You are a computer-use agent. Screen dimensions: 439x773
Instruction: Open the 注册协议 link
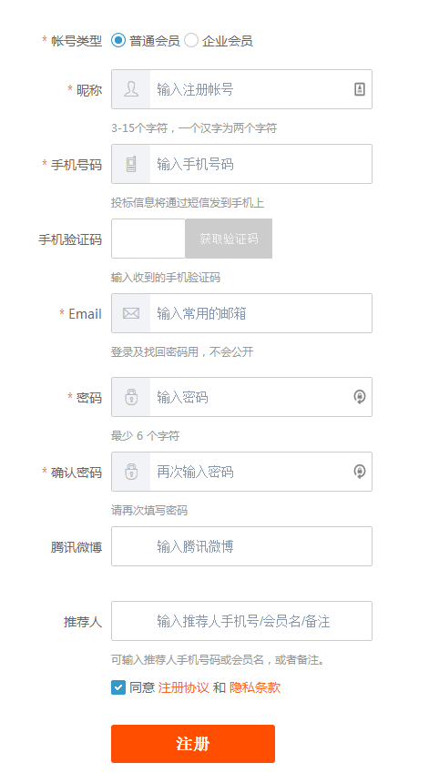pos(183,687)
